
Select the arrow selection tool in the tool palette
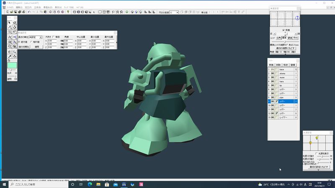[9, 23]
